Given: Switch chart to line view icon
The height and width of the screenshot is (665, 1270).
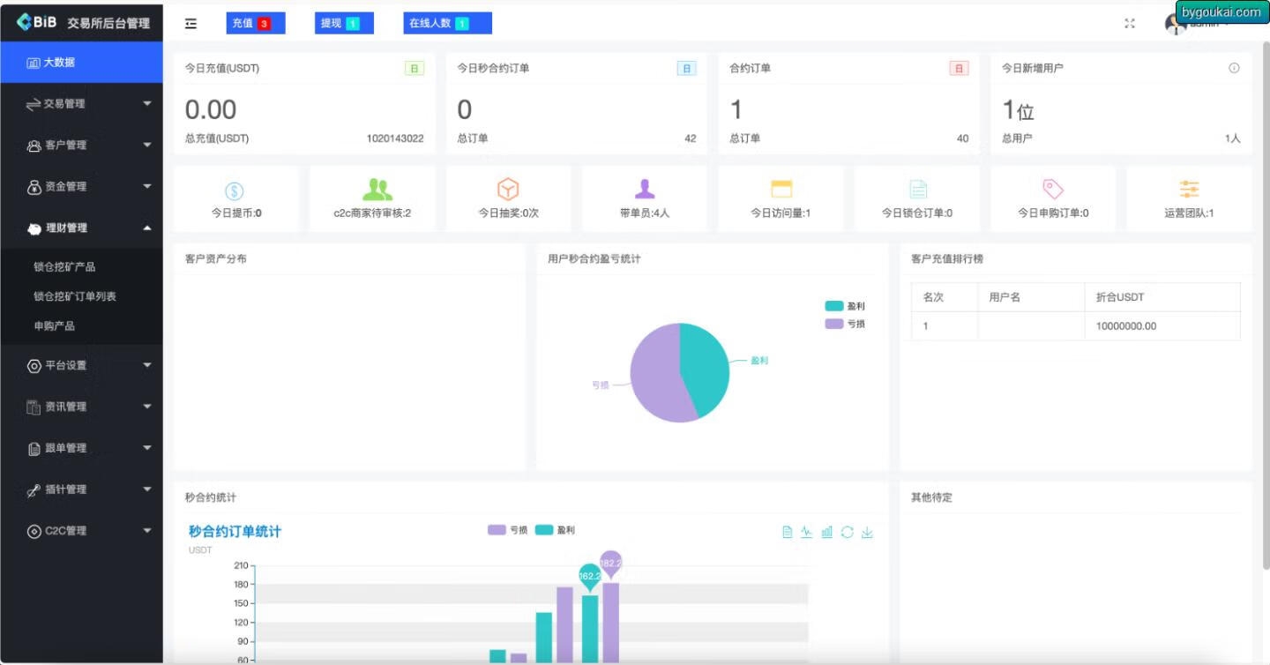Looking at the screenshot, I should pyautogui.click(x=807, y=532).
